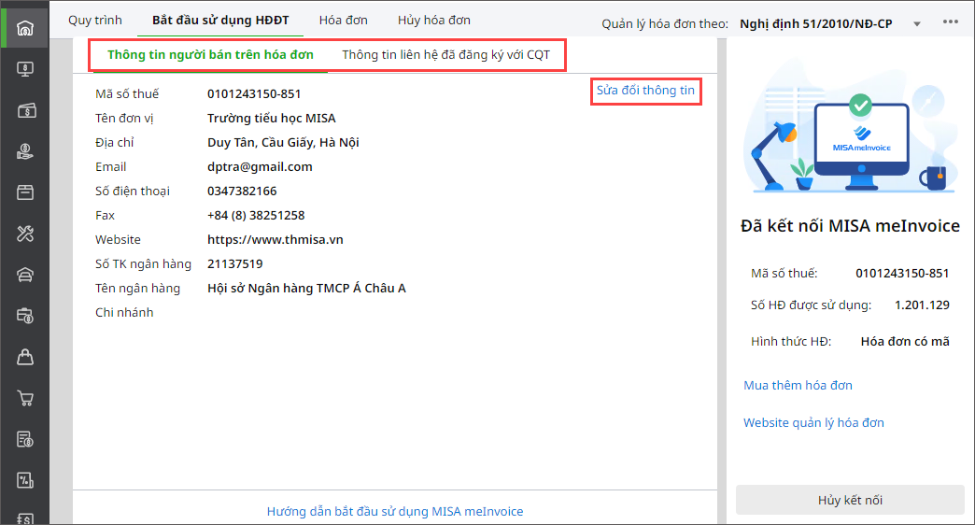Open the fixed assets car sidebar icon

click(25, 275)
